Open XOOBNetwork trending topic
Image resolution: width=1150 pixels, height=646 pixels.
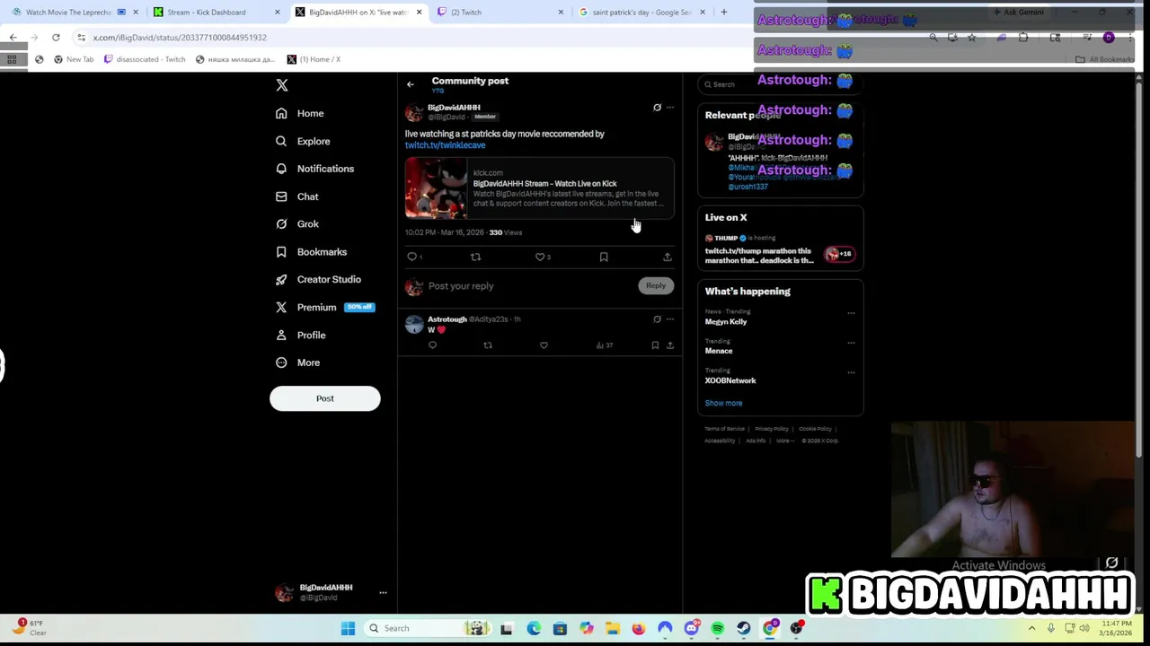(730, 380)
